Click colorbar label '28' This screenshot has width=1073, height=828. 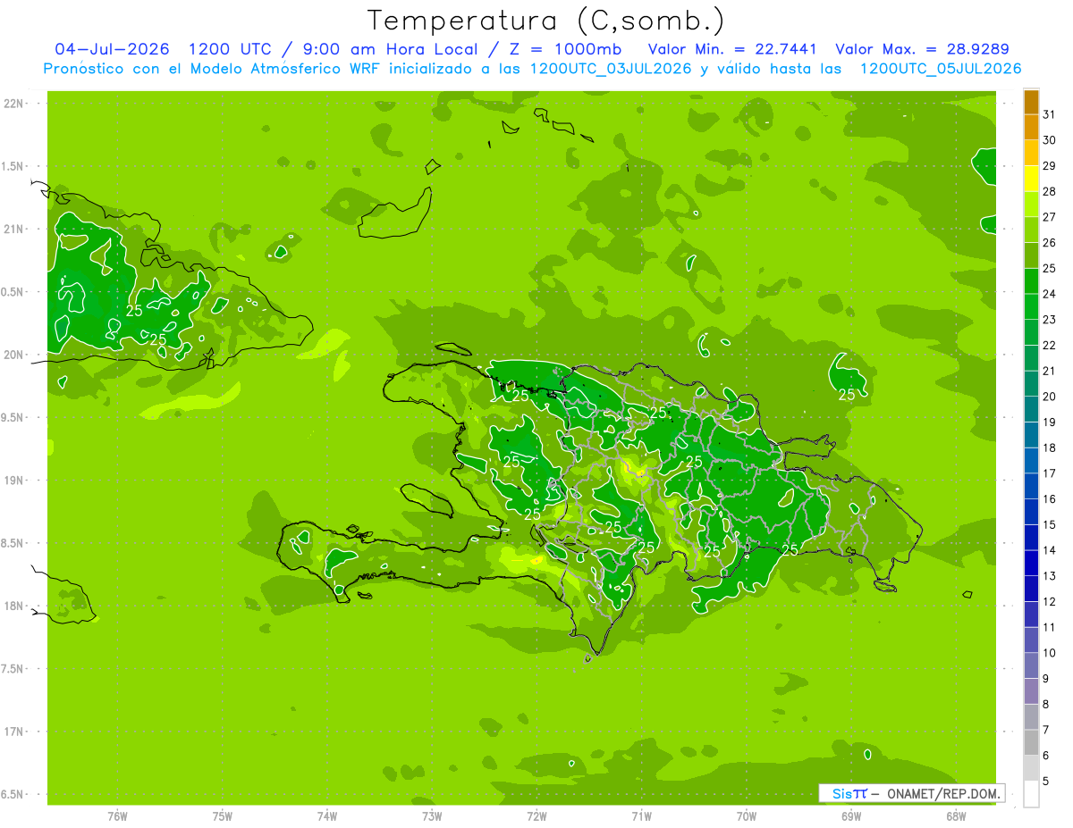[1050, 191]
